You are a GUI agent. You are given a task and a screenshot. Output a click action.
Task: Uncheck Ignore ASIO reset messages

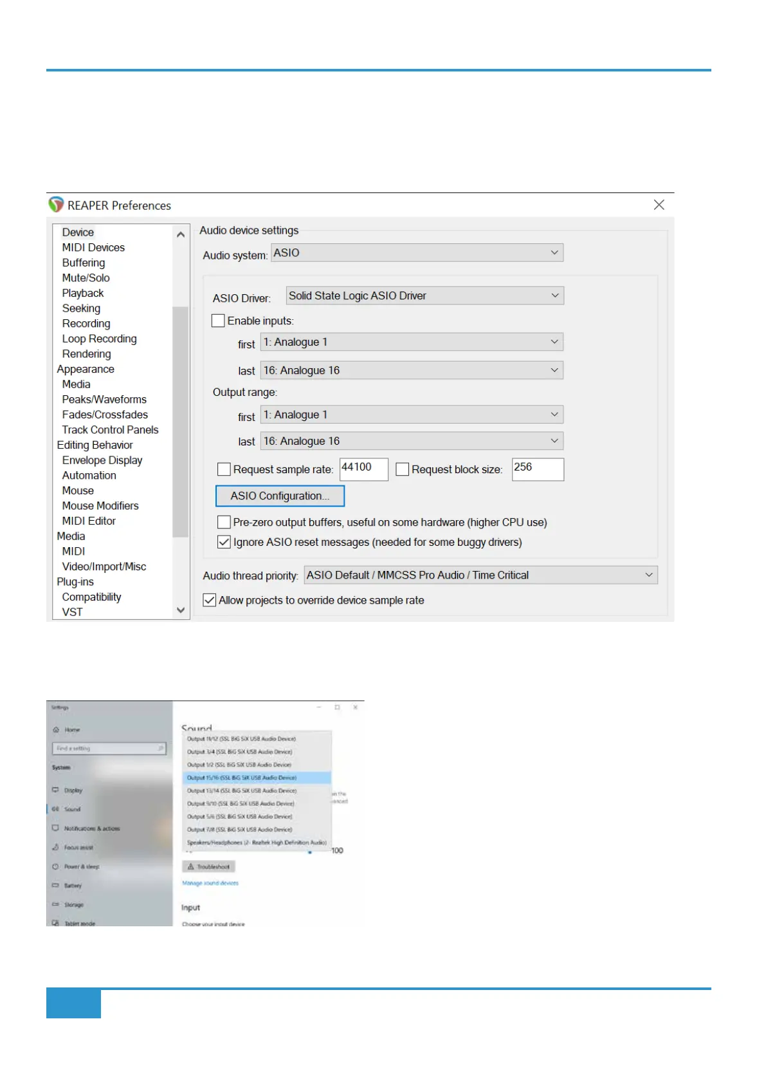224,542
